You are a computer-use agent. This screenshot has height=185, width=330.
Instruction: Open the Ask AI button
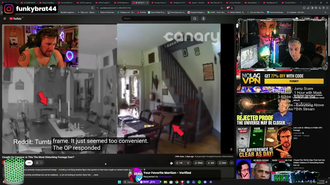pos(211,163)
